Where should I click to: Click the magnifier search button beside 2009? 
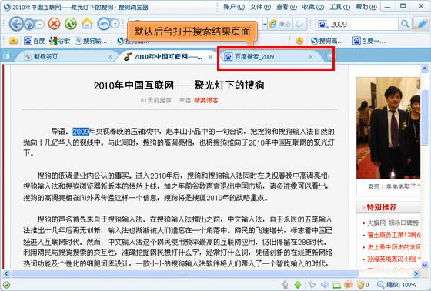(x=405, y=24)
